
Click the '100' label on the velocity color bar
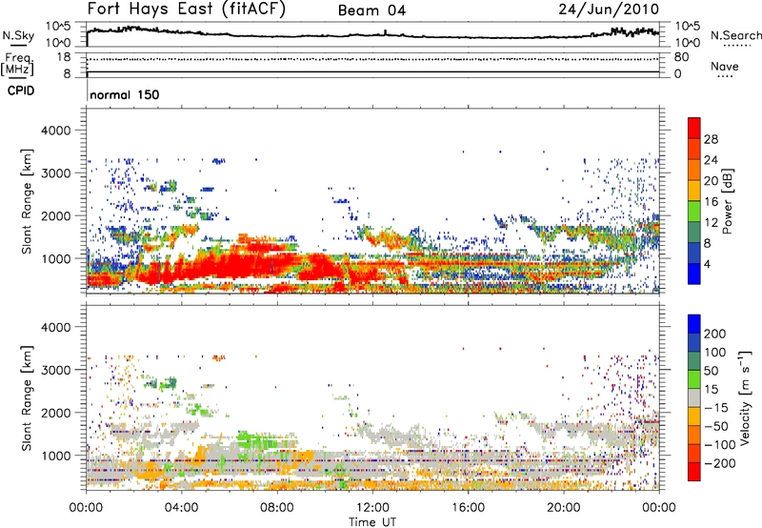(x=715, y=353)
